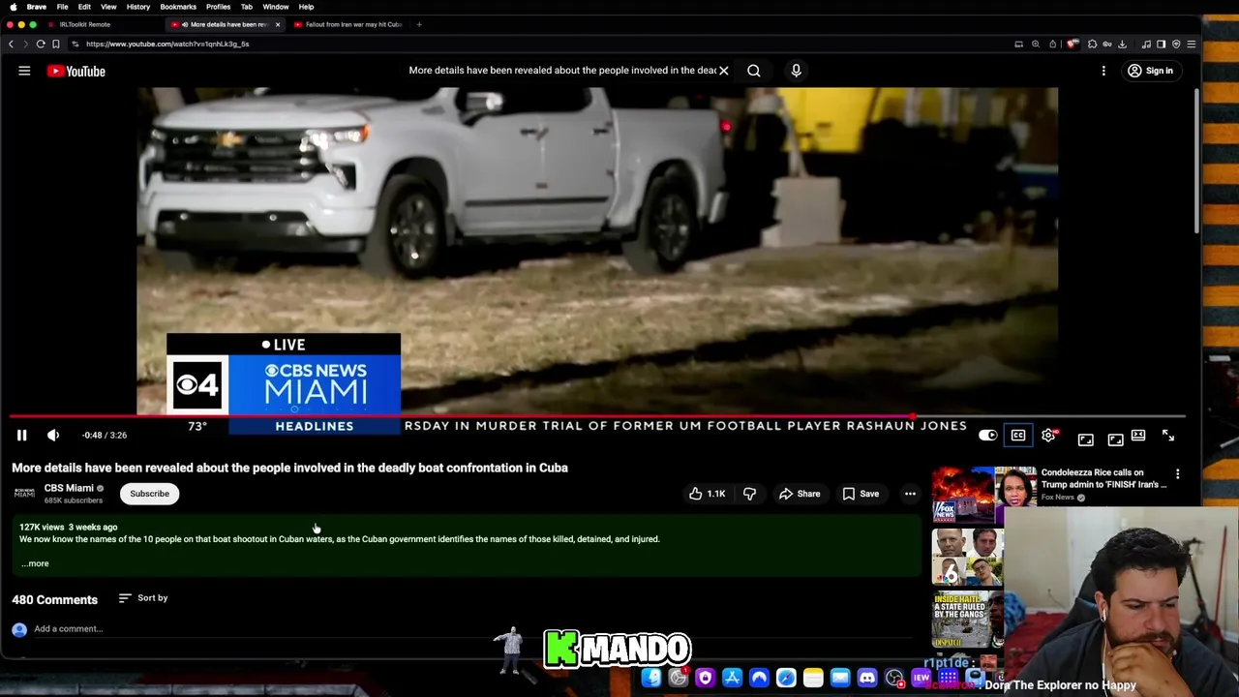Open the App Store in the Dock
The height and width of the screenshot is (697, 1239).
pyautogui.click(x=732, y=678)
